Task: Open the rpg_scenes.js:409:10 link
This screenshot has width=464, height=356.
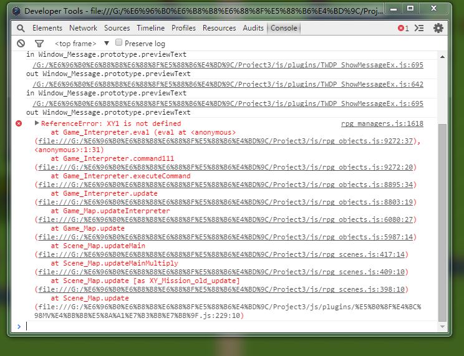Action: coord(221,272)
